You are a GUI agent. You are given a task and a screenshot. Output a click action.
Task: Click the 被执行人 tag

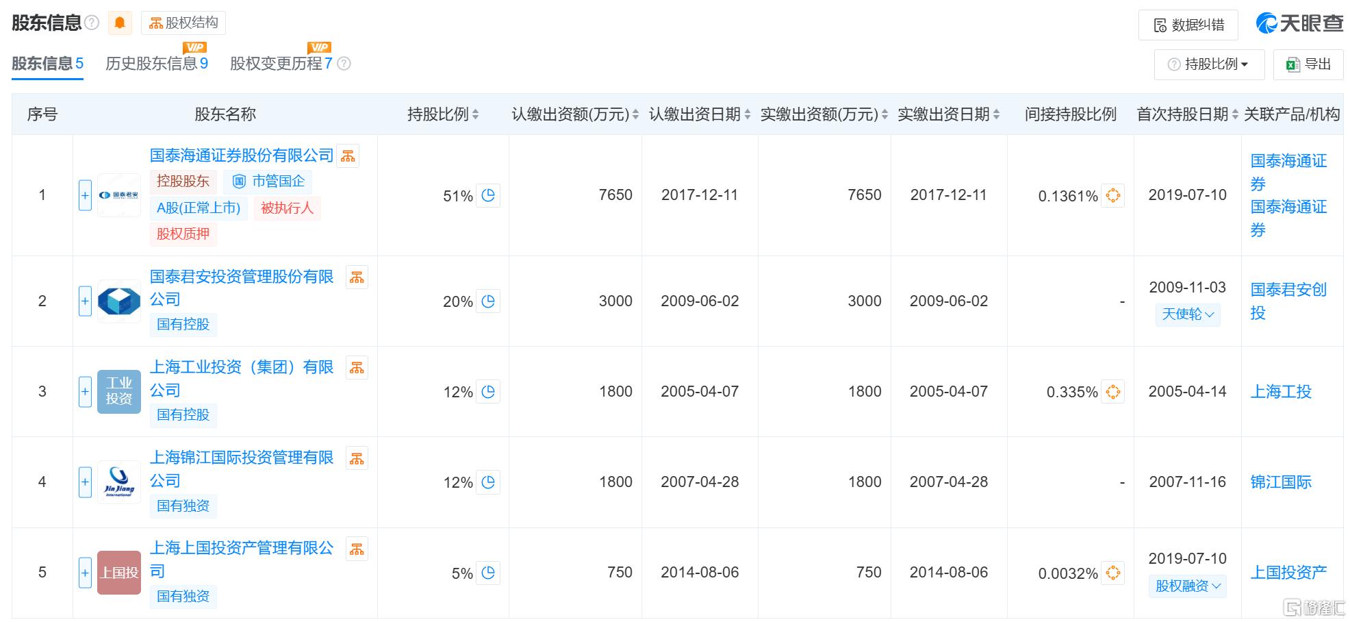pos(287,208)
